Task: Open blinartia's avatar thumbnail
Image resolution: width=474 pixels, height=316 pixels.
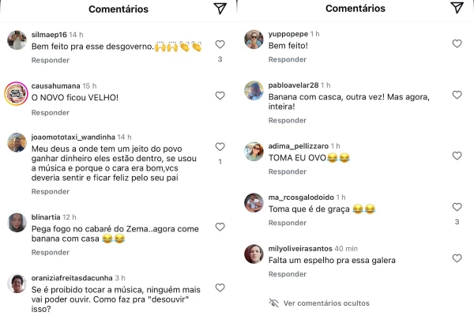Action: 17,223
